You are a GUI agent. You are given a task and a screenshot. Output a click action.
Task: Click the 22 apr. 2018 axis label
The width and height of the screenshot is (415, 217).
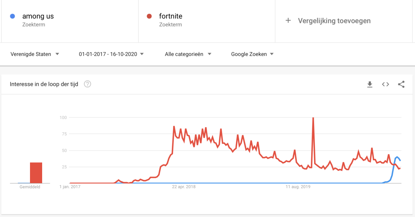click(x=184, y=187)
